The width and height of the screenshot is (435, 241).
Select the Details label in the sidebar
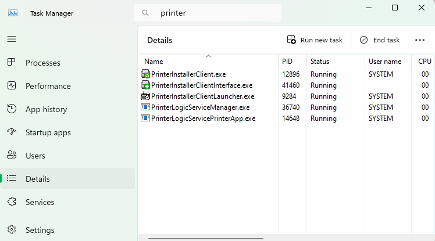coord(38,179)
